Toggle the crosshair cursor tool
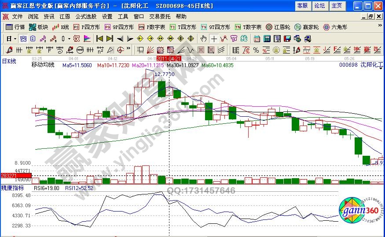The image size is (385, 237). pyautogui.click(x=213, y=38)
